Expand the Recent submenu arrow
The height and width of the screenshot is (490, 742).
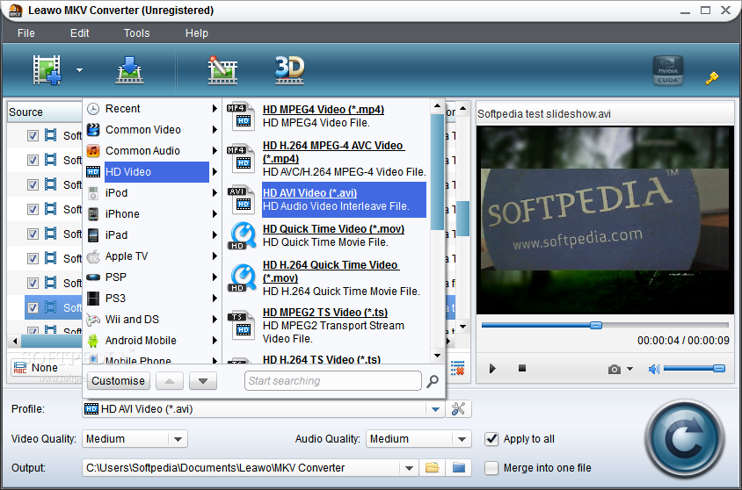[215, 109]
